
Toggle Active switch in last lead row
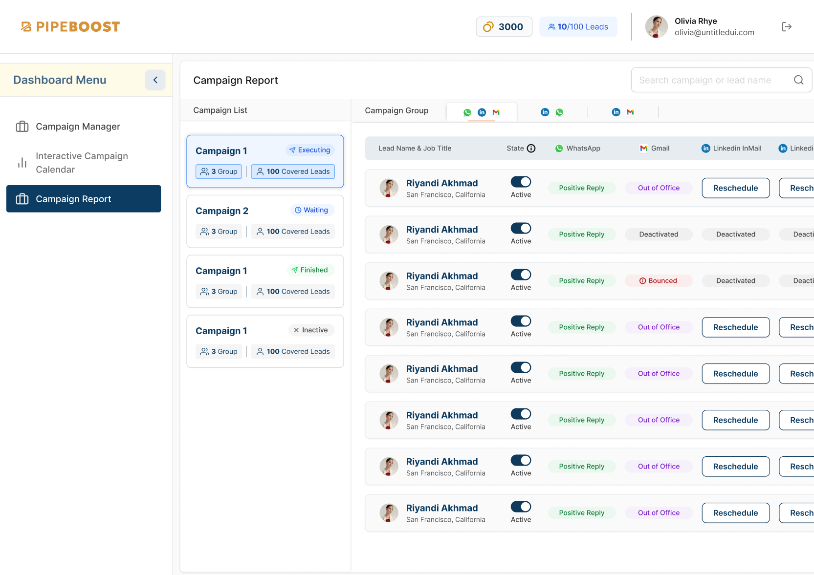coord(521,507)
